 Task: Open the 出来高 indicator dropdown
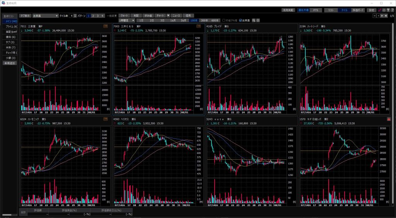point(56,16)
